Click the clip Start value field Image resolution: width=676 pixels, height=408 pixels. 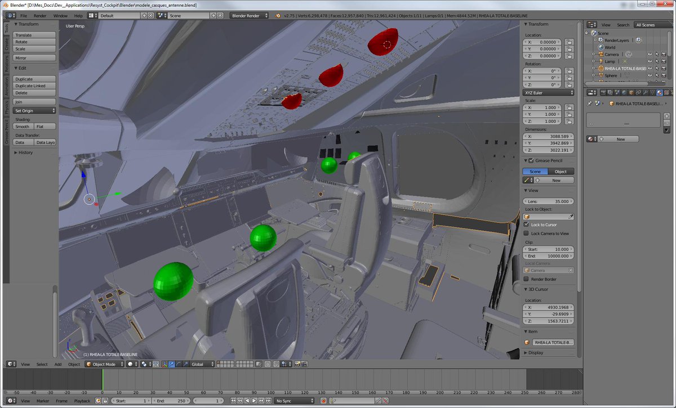[549, 249]
